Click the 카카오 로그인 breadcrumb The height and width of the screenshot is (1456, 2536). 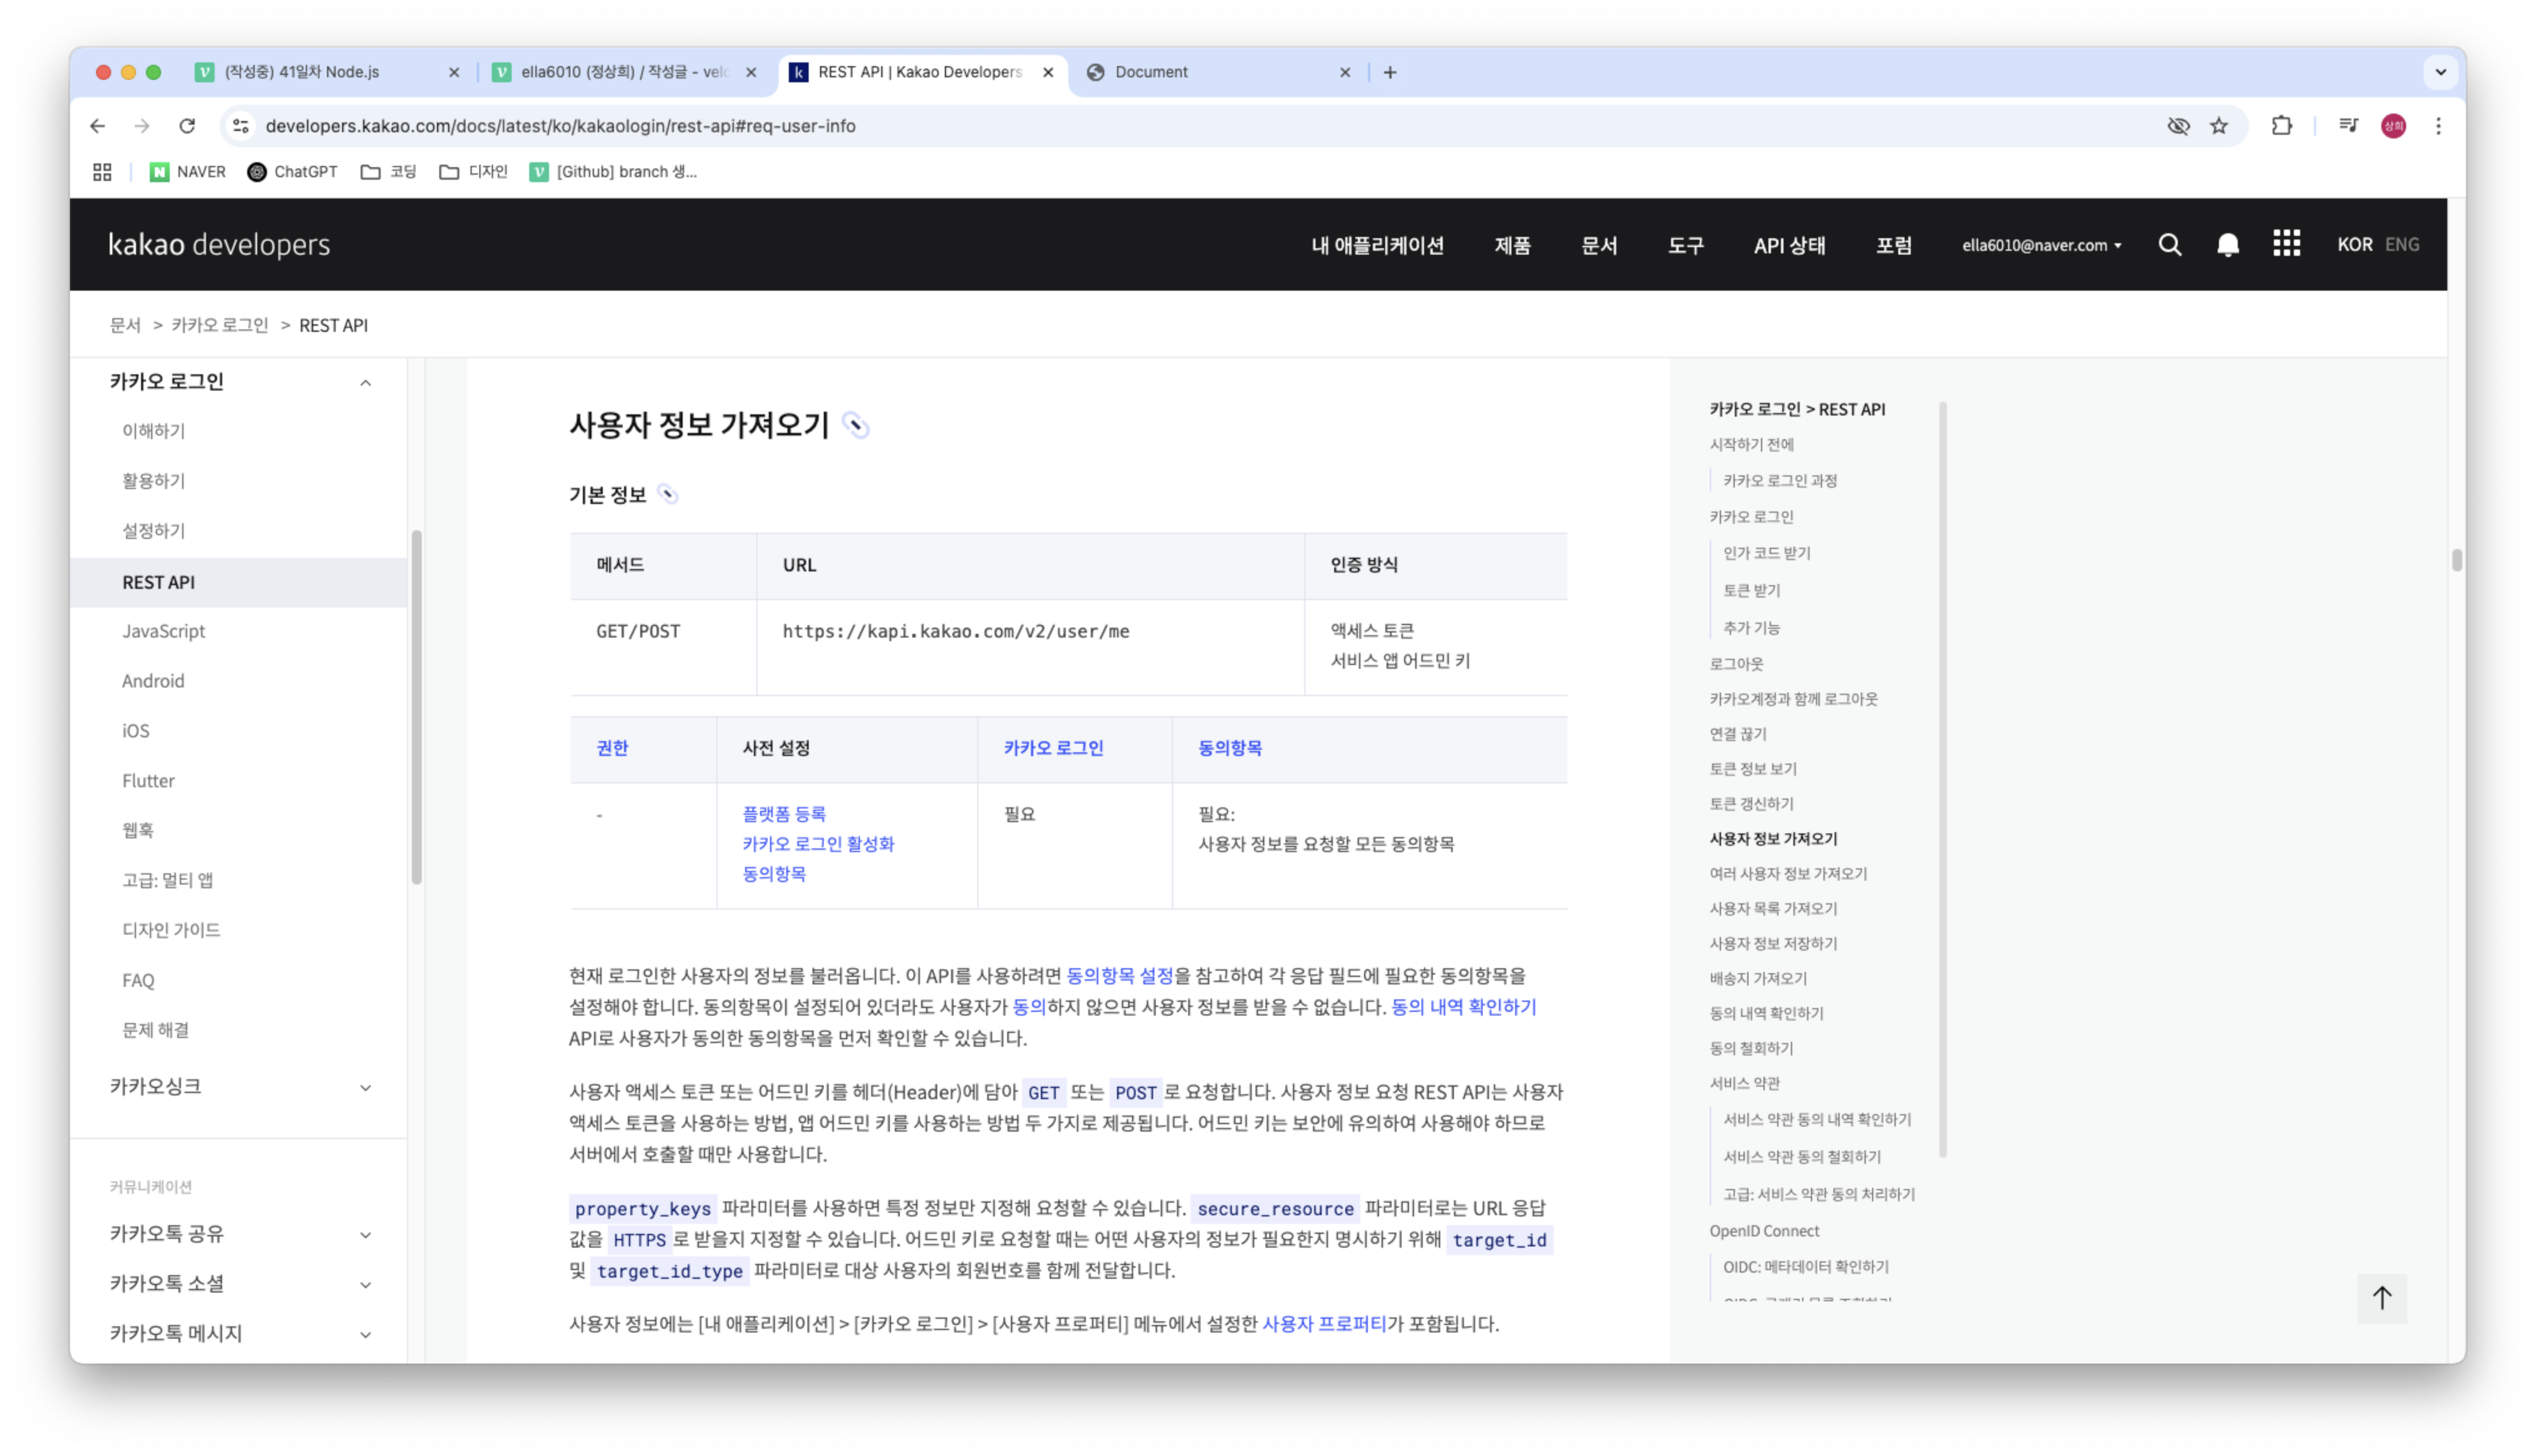coord(220,325)
